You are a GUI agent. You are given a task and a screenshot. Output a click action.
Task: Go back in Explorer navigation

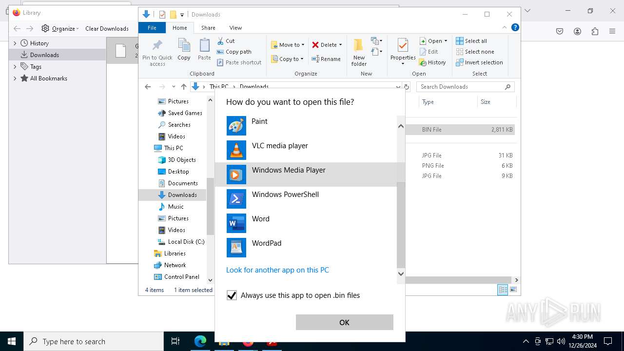(148, 87)
